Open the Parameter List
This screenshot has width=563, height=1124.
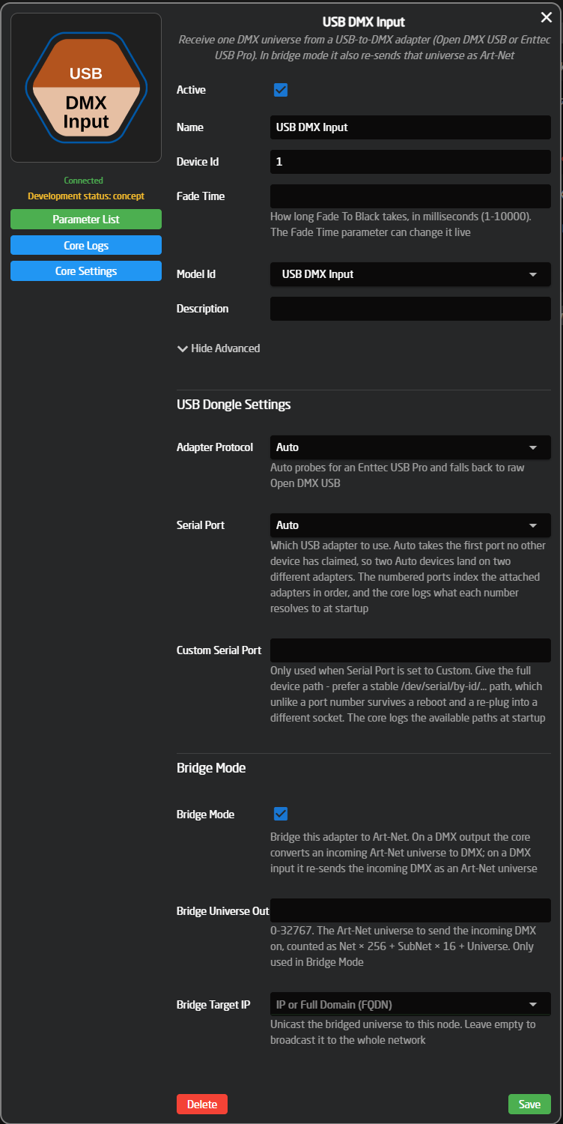[86, 220]
